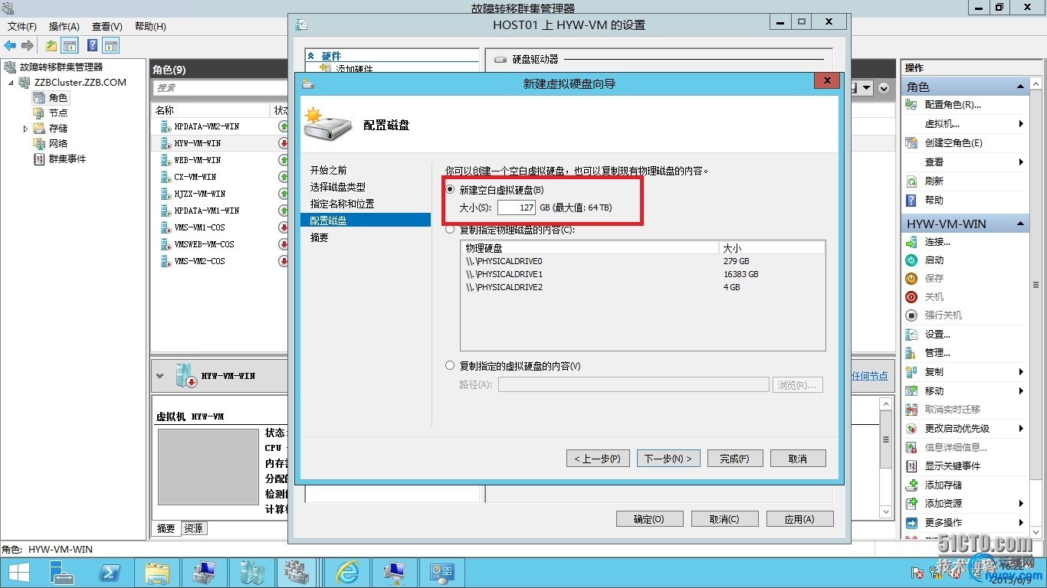The width and height of the screenshot is (1047, 588).
Task: Open the 查看(V) menu
Action: point(107,27)
